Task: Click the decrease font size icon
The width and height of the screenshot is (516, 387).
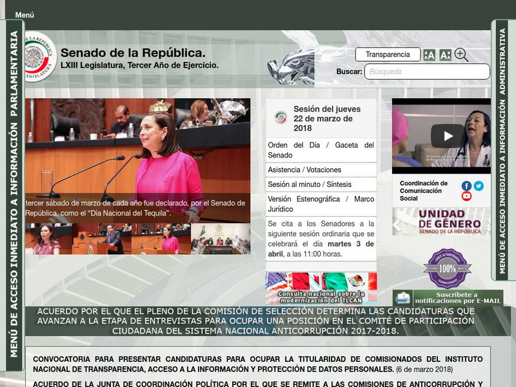Action: pos(445,54)
